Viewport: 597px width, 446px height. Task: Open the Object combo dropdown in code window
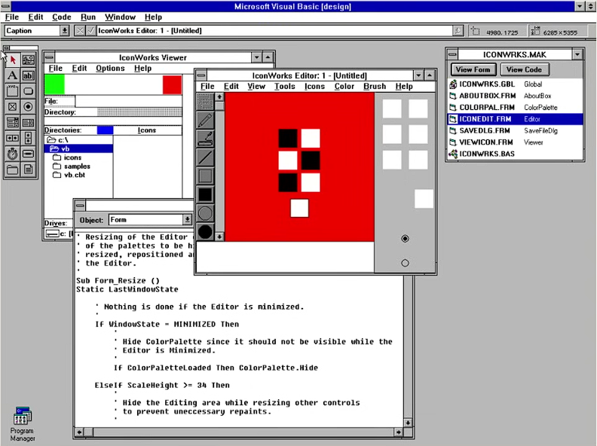188,219
